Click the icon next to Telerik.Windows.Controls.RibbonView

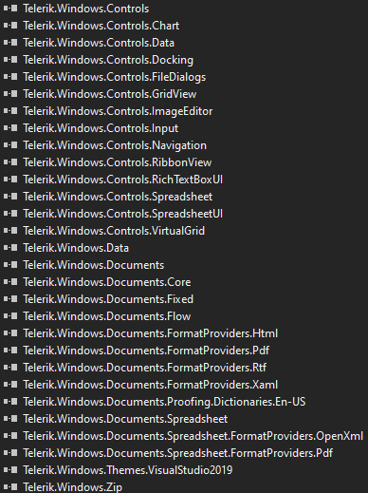point(10,162)
